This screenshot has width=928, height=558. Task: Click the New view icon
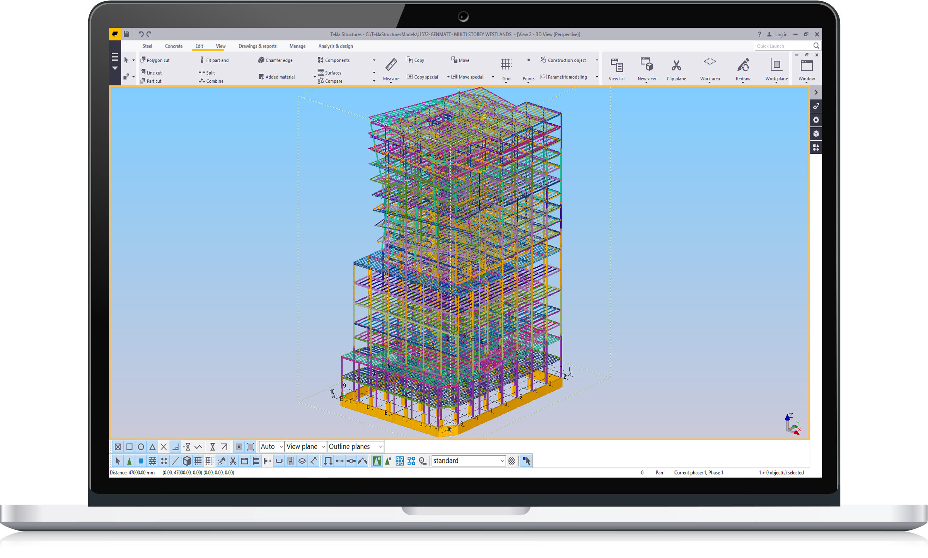point(647,65)
